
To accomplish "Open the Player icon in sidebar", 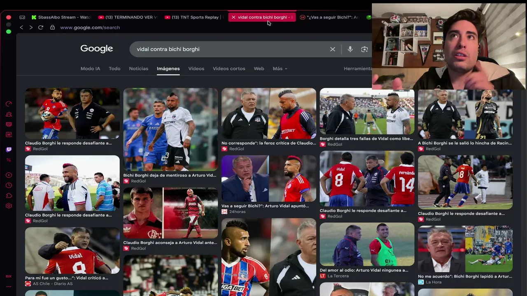I will click(9, 175).
